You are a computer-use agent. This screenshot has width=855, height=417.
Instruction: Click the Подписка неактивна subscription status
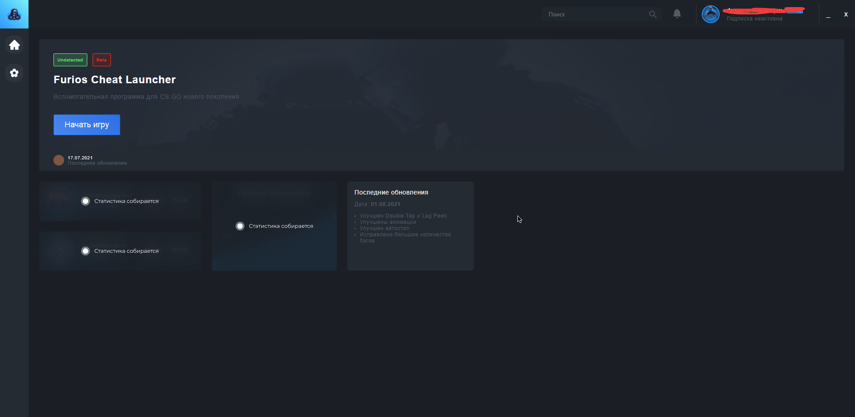(x=754, y=19)
